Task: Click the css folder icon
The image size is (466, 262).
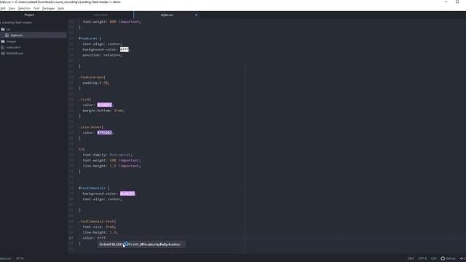Action: 3,29
